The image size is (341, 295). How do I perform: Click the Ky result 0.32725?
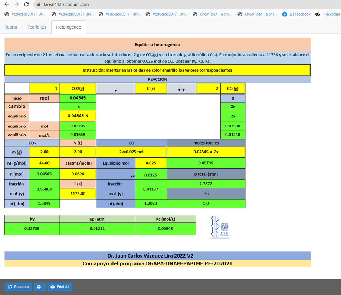[x=32, y=229]
